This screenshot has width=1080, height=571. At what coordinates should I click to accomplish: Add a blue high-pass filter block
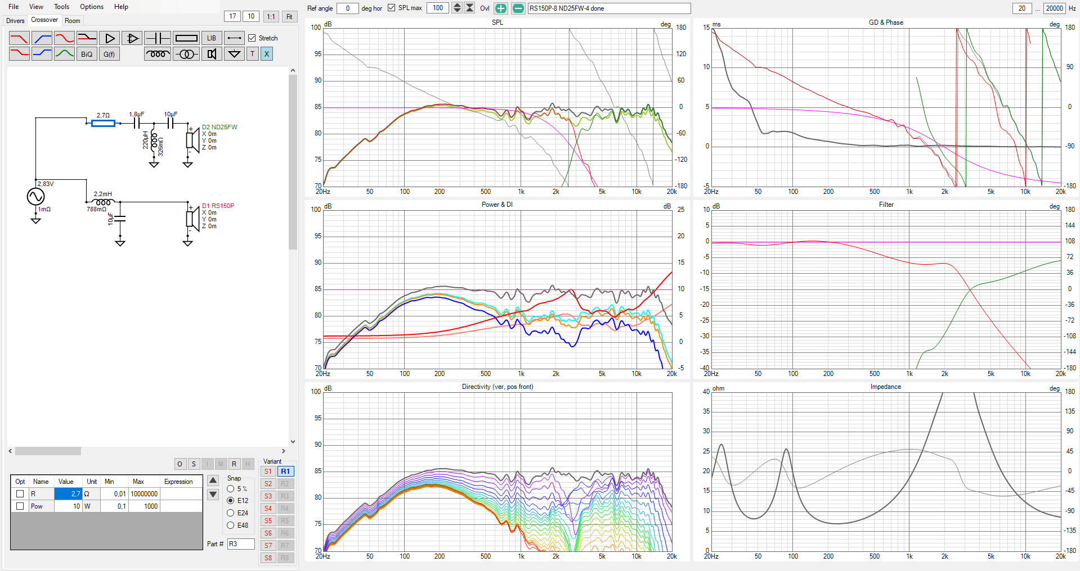(42, 38)
